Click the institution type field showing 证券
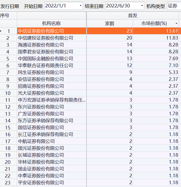The height and width of the screenshot is (187, 181). (174, 6)
